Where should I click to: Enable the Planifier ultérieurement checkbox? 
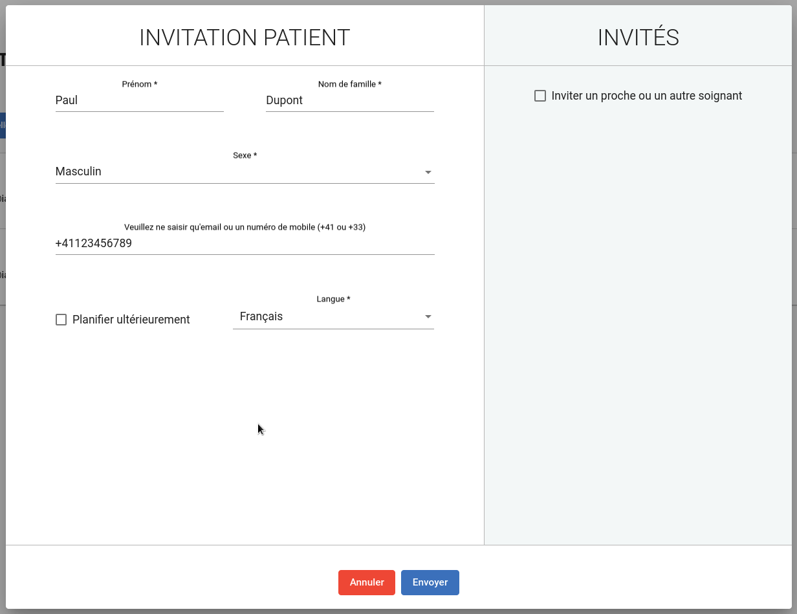[x=61, y=320]
